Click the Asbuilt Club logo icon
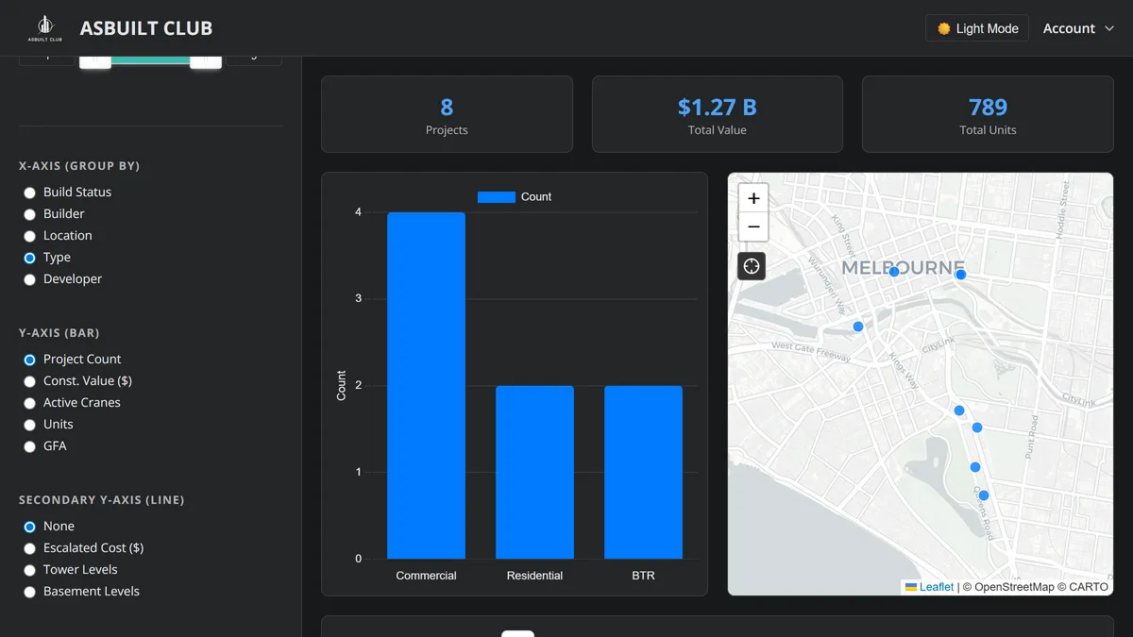The image size is (1133, 637). click(45, 28)
